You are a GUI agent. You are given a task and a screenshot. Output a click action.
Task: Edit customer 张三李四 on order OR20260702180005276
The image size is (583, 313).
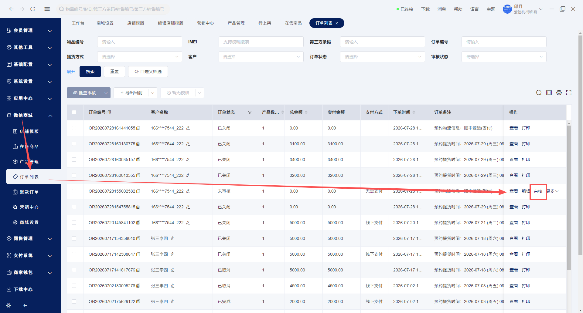pyautogui.click(x=172, y=286)
